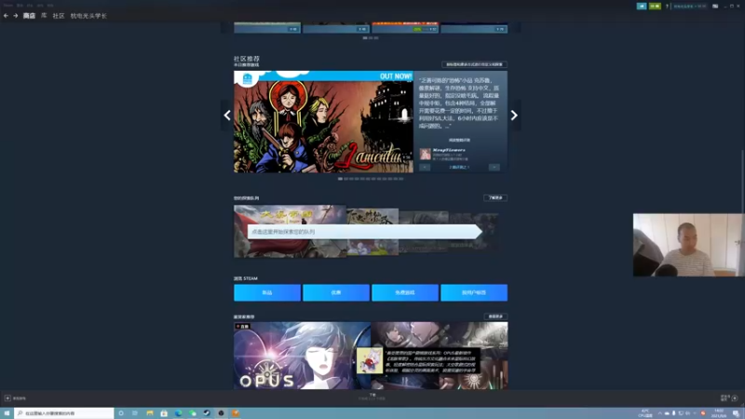
Task: Open the Steam menu in the title bar
Action: coord(8,6)
